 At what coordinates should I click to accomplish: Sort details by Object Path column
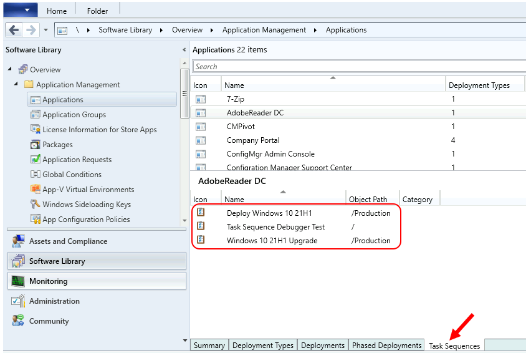tap(373, 199)
